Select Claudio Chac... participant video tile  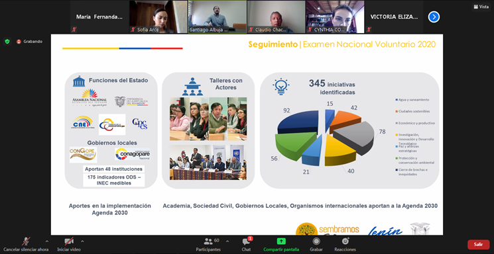pos(276,17)
